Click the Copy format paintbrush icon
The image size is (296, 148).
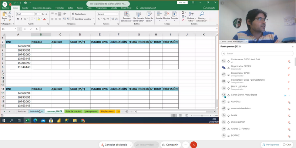pos(10,20)
